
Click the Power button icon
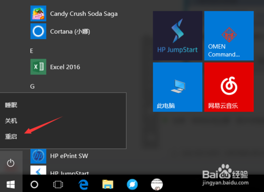click(11, 163)
